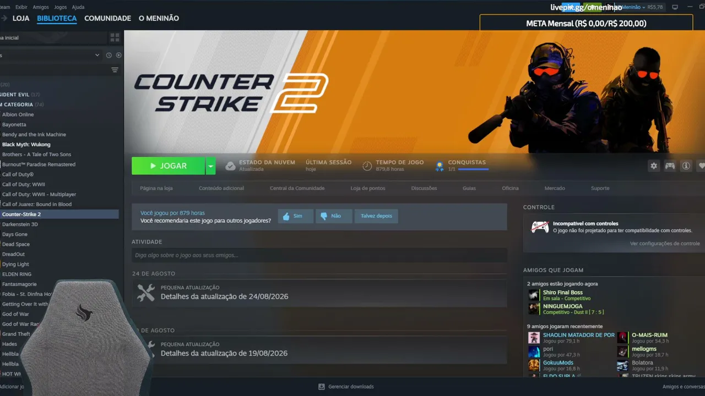Open the Mercado link
The image size is (705, 396).
555,188
